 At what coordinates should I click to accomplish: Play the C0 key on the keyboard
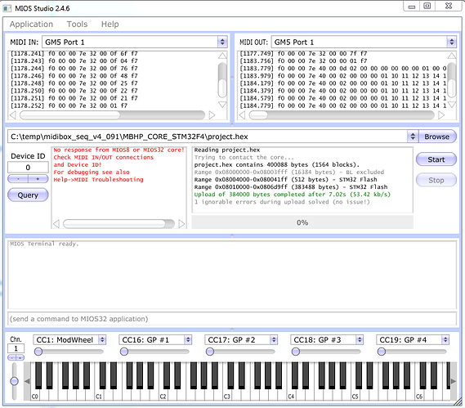35,395
